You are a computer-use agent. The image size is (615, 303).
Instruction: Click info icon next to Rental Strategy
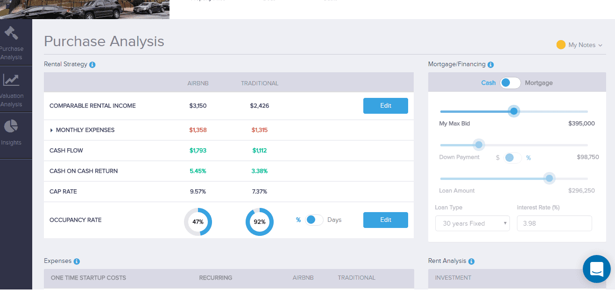(x=92, y=65)
